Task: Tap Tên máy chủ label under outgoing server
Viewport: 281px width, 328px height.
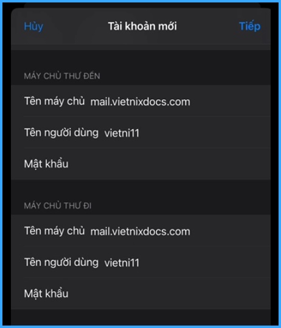Action: coord(54,231)
